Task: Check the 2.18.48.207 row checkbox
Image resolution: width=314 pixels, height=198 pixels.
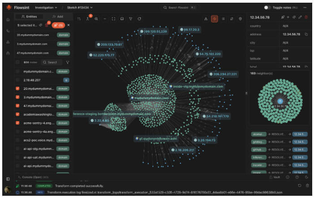Action: 17,80
